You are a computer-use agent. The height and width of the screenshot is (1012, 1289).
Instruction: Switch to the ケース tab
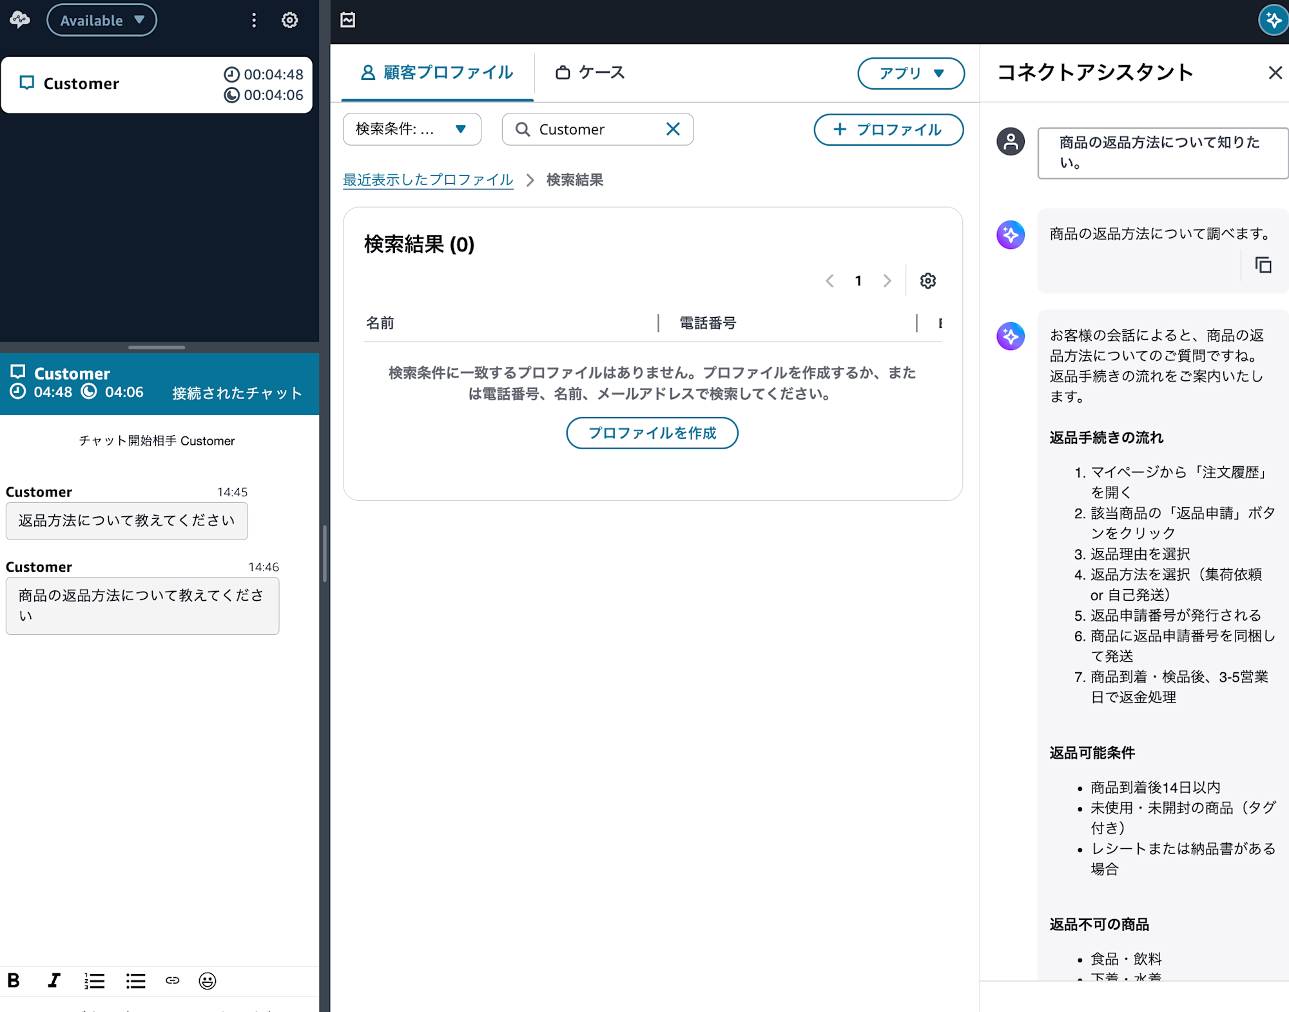click(x=590, y=73)
